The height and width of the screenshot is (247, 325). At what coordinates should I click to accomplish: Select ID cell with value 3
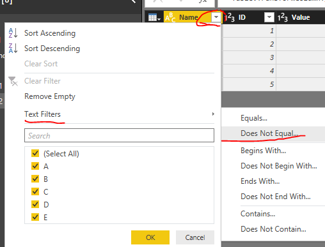tap(250, 57)
